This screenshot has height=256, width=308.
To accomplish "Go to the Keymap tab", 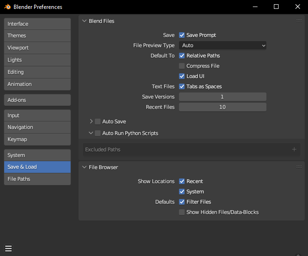I will pyautogui.click(x=37, y=139).
